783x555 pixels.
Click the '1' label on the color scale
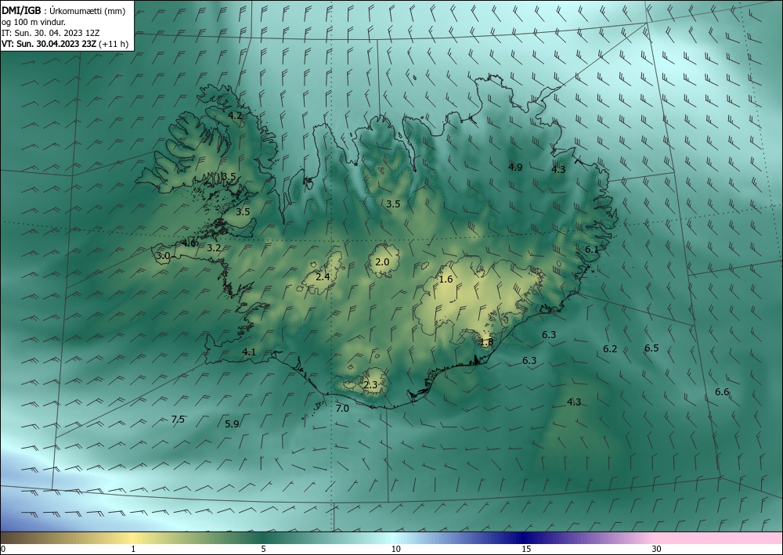tap(133, 549)
